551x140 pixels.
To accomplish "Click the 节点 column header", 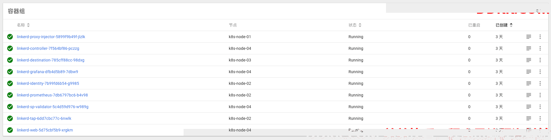I will click(x=233, y=25).
